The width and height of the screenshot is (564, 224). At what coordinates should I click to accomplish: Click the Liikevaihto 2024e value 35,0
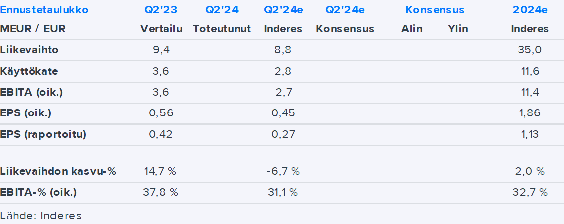point(530,50)
